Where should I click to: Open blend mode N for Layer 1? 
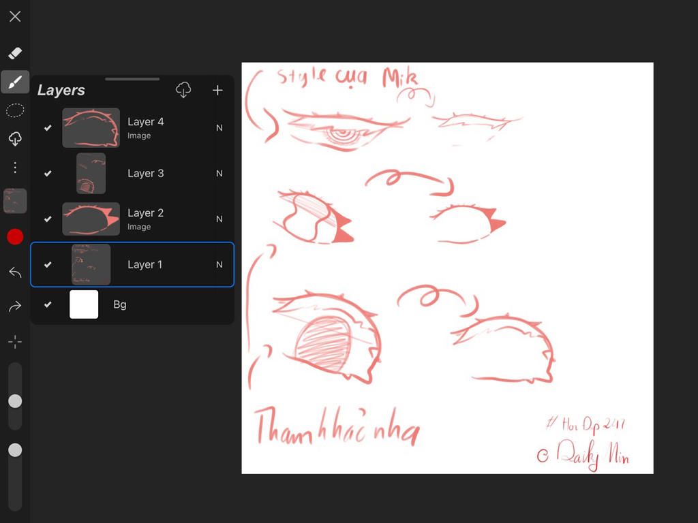point(219,265)
